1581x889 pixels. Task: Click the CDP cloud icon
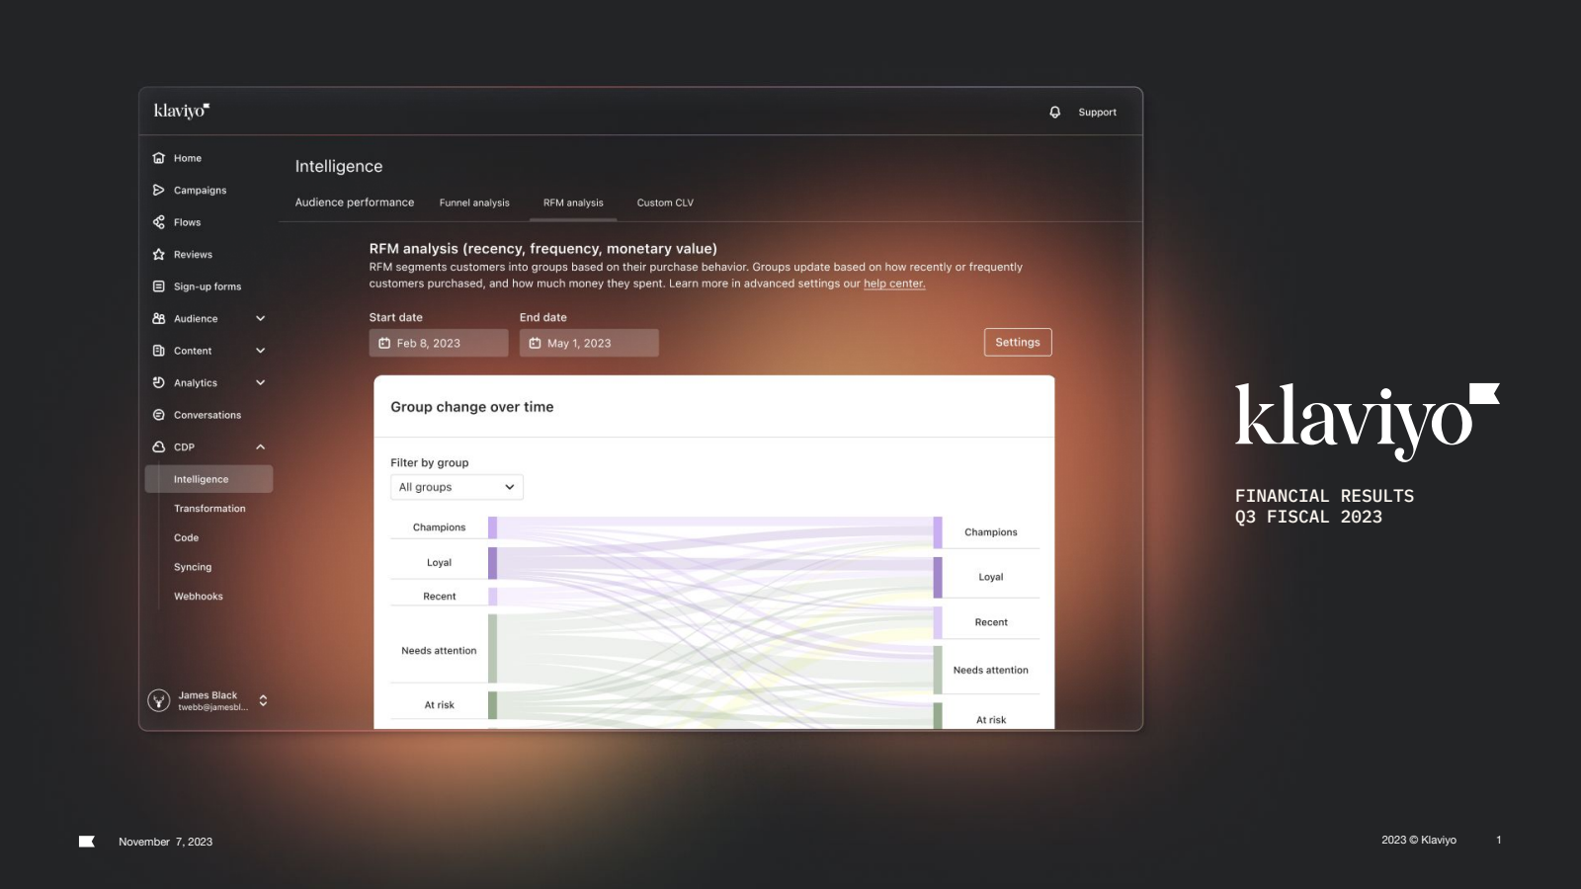point(159,446)
